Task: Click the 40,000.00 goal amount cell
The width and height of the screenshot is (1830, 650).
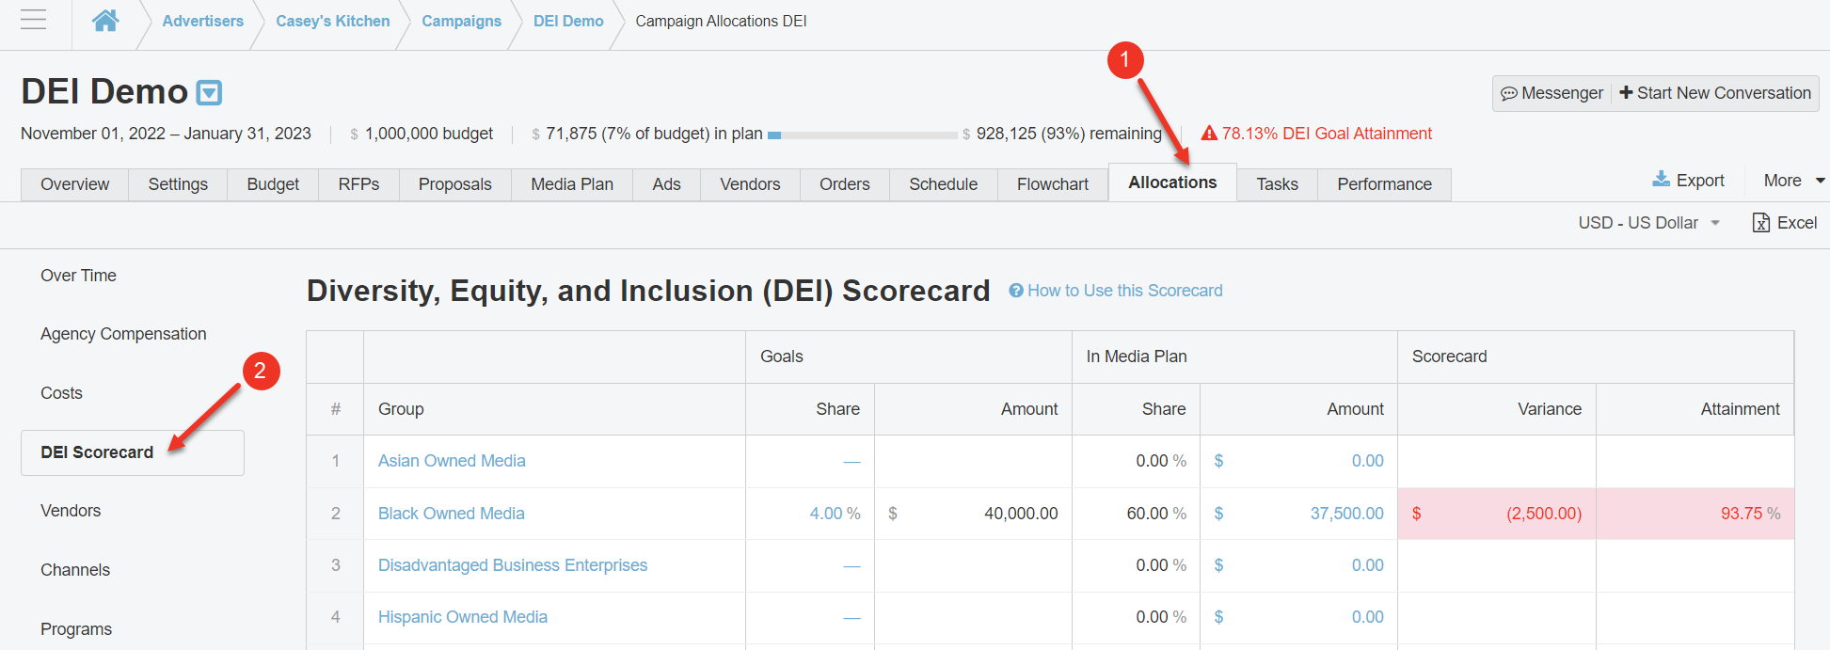Action: 973,514
